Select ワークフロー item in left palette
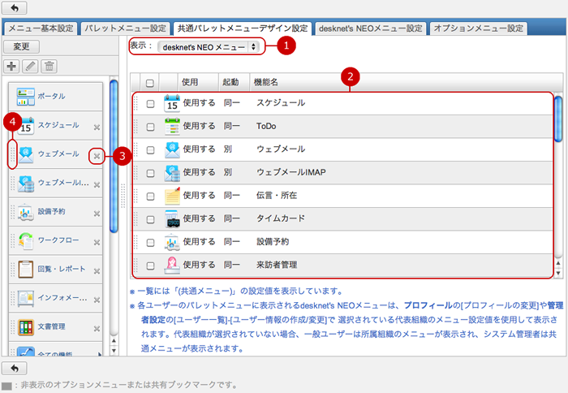The image size is (568, 393). pos(56,240)
